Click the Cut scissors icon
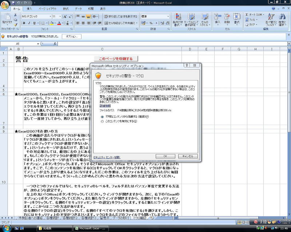 [x=15, y=15]
